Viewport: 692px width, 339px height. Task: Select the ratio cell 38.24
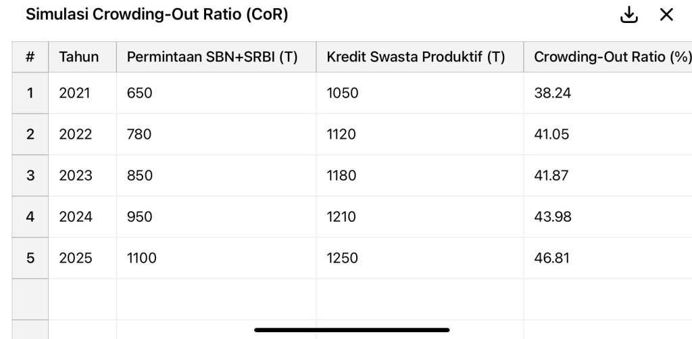[x=552, y=93]
